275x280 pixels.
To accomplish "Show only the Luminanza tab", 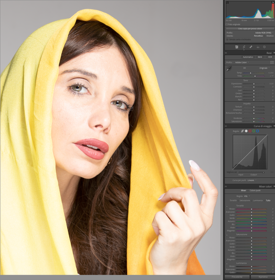I will [x=258, y=200].
